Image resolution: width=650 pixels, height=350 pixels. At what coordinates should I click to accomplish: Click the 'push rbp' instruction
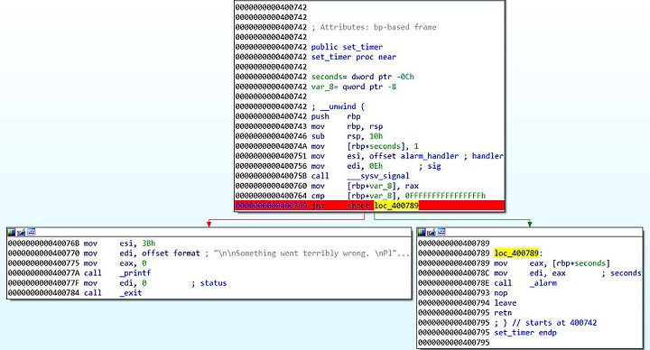point(336,116)
